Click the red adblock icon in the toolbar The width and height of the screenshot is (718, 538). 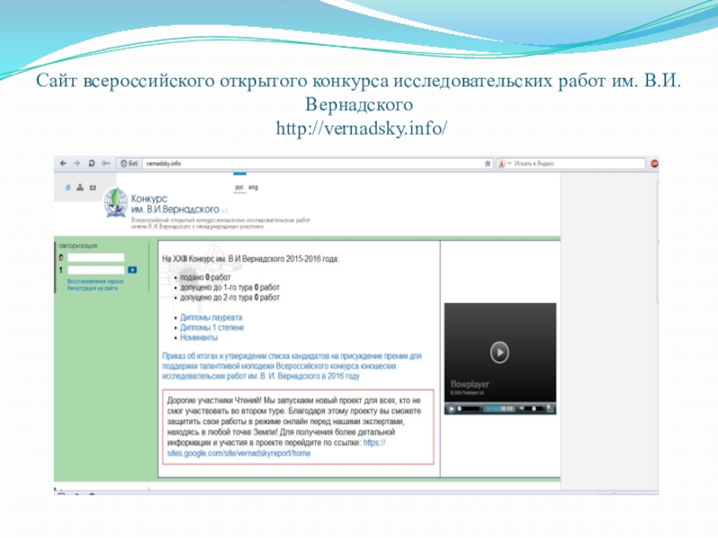tap(654, 163)
